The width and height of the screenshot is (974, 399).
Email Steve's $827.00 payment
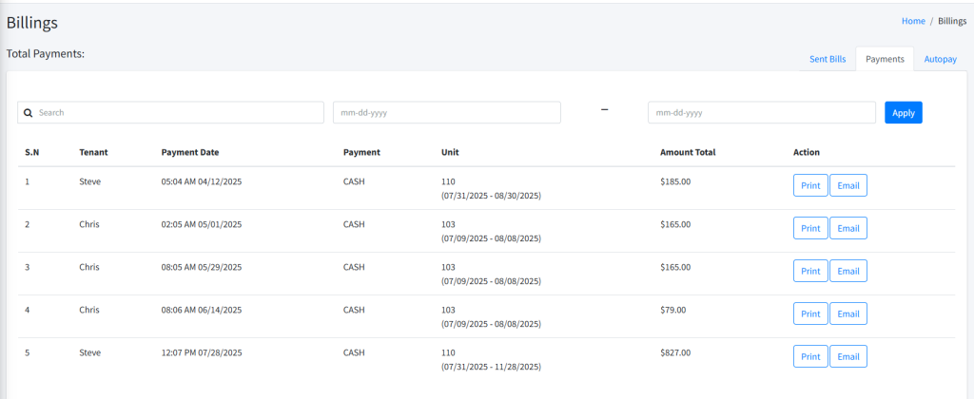tap(847, 356)
